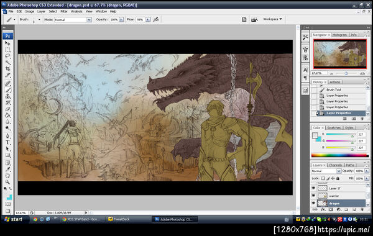
Task: Select the Blur tool
Action: [x=7, y=122]
